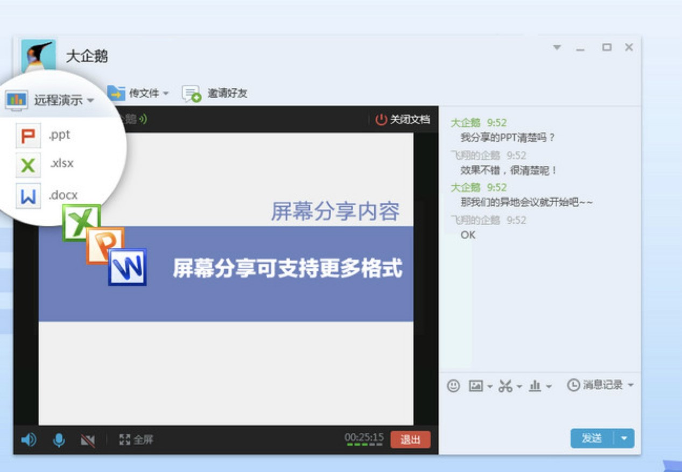Insert an emoji with the smiley icon
682x472 pixels.
pos(454,385)
